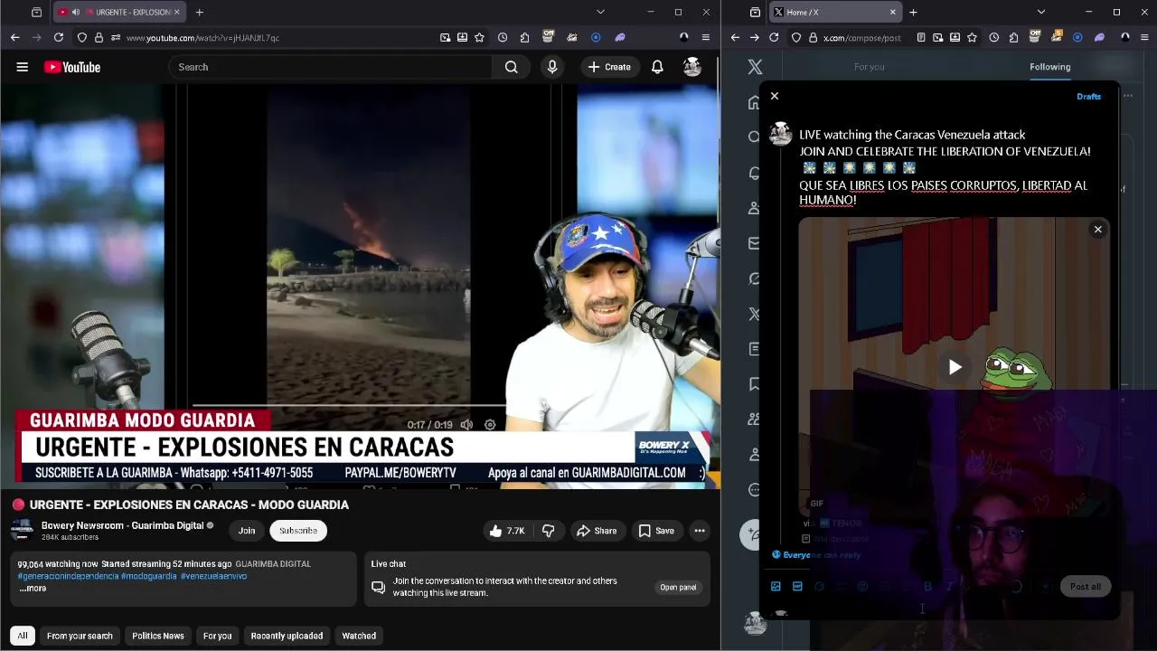1157x651 pixels.
Task: Open extensions puzzle icon in YouTube window
Action: [x=525, y=37]
